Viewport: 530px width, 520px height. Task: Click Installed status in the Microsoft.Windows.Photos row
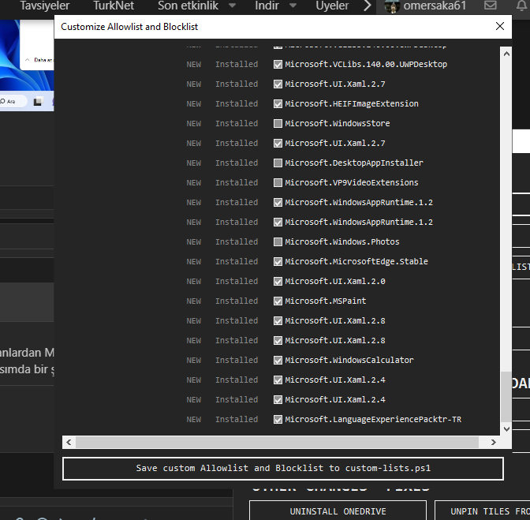pyautogui.click(x=237, y=241)
